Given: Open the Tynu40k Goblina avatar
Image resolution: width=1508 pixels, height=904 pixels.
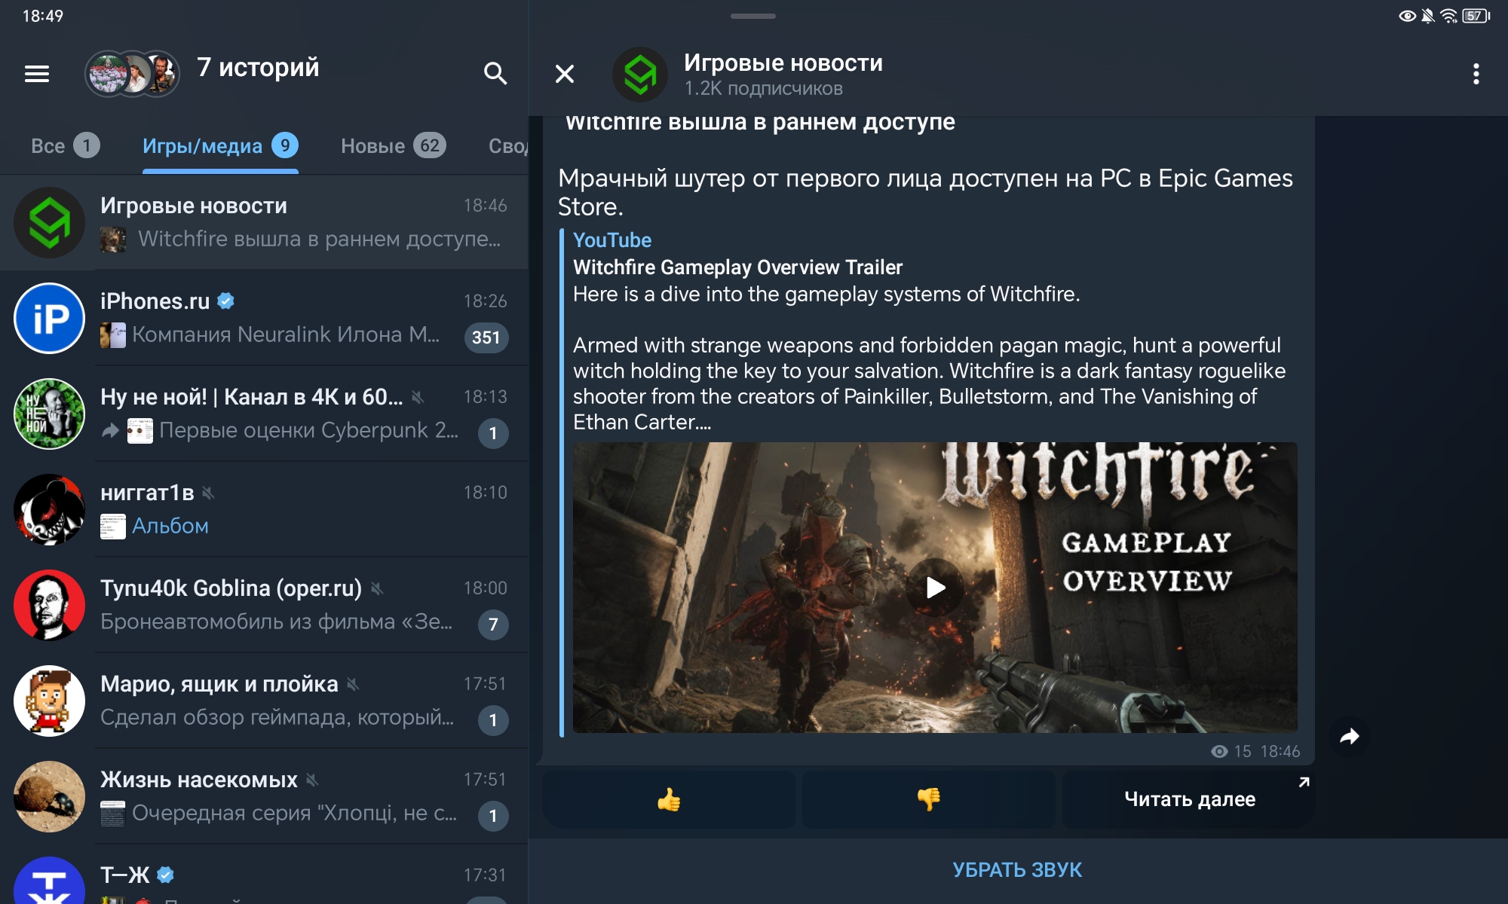Looking at the screenshot, I should 50,605.
